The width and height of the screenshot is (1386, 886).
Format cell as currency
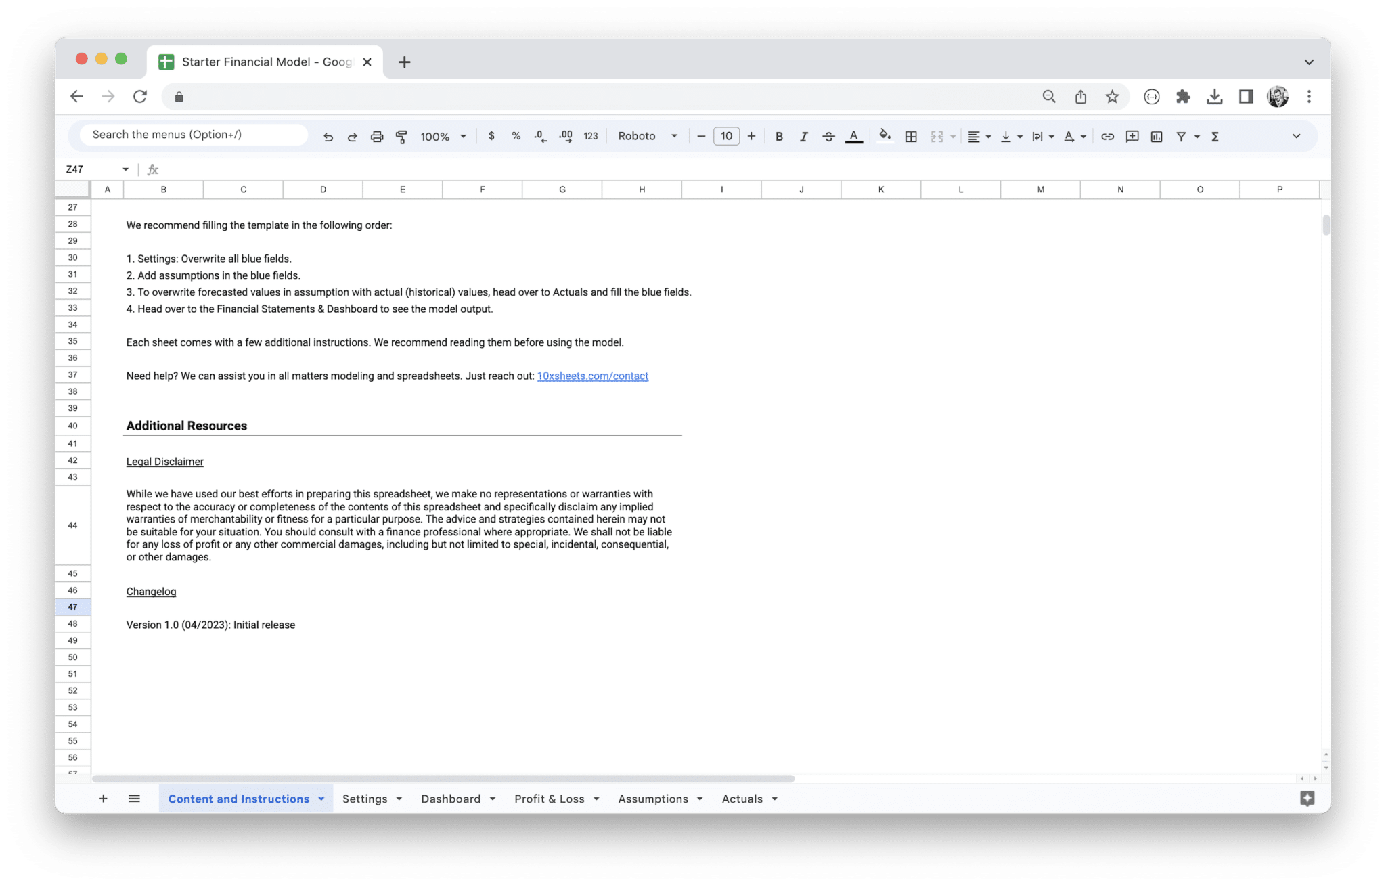coord(491,136)
